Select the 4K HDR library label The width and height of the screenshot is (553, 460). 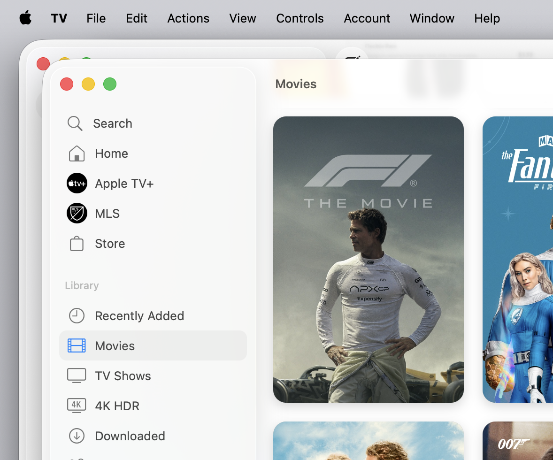pos(117,406)
